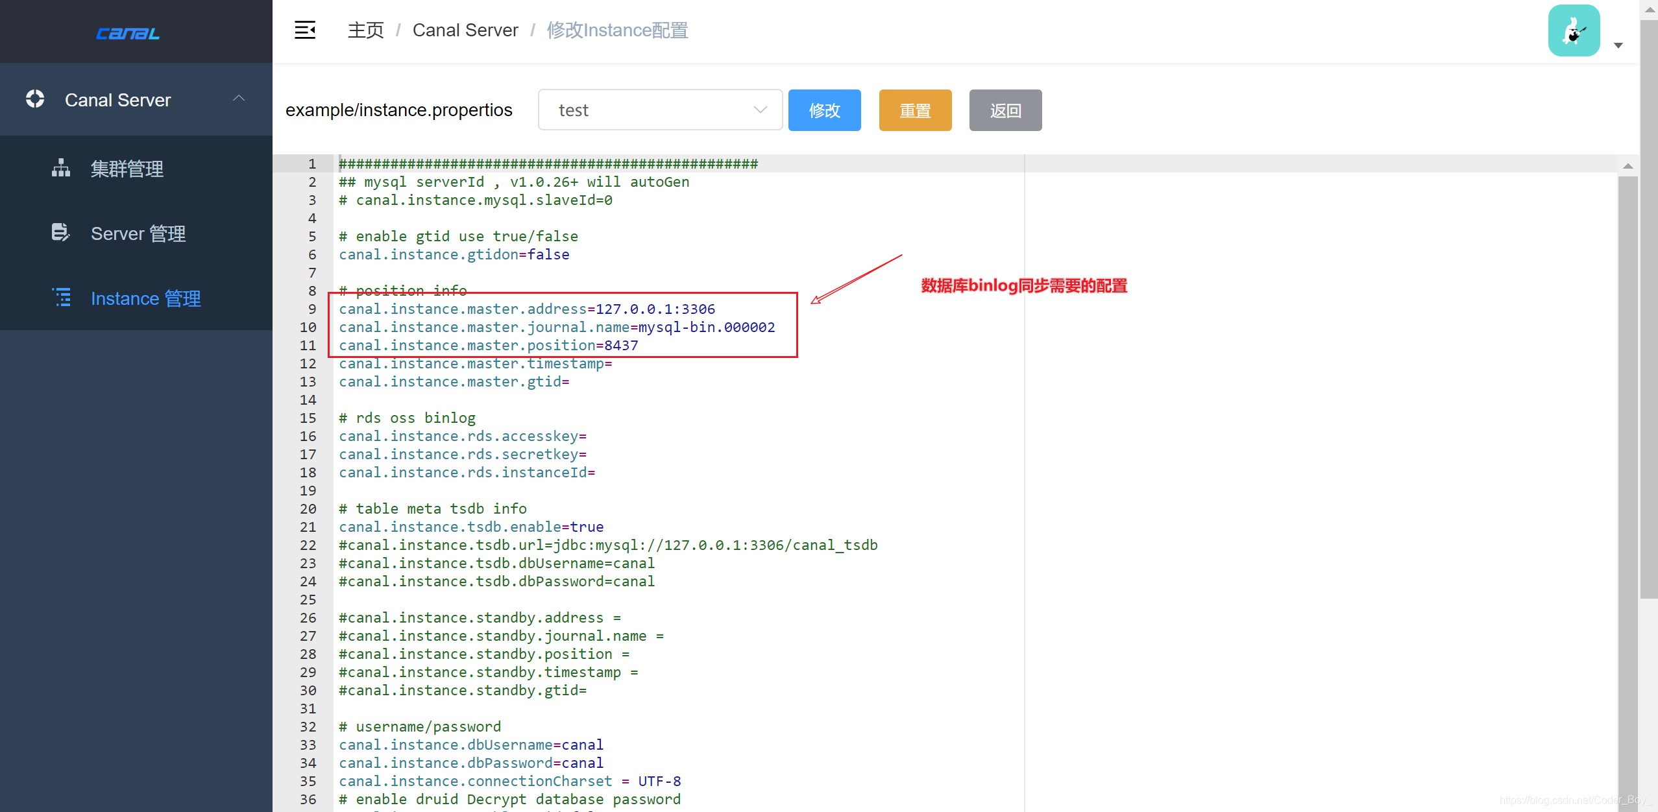
Task: Click canal.instance.dbPassword=canal line
Action: tap(471, 763)
